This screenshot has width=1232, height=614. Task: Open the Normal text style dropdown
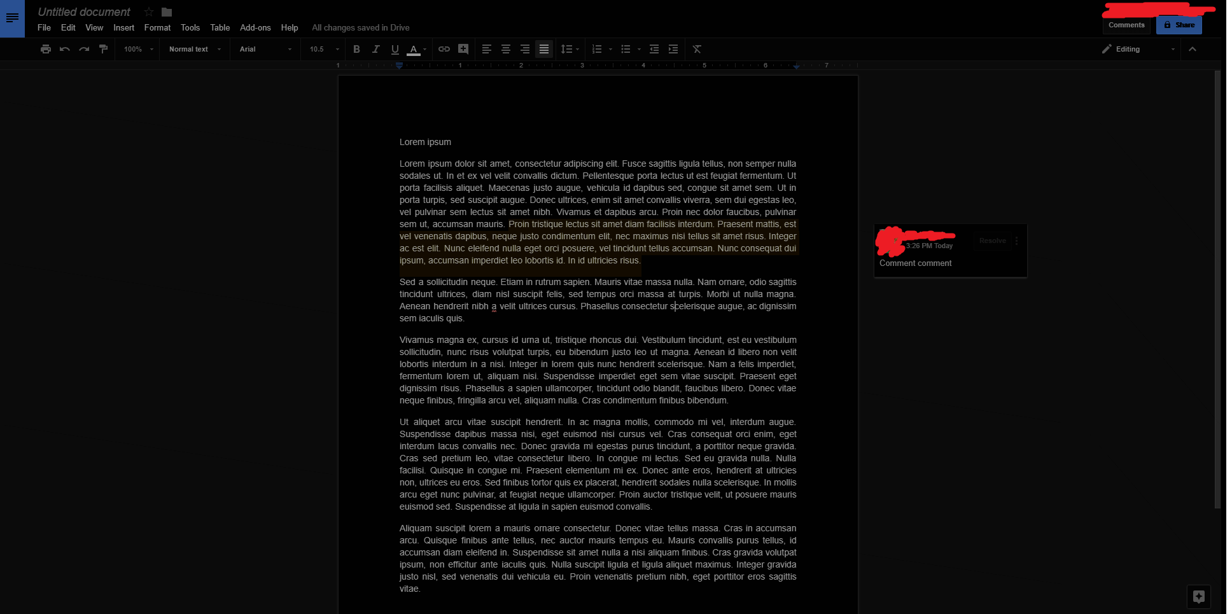(195, 49)
